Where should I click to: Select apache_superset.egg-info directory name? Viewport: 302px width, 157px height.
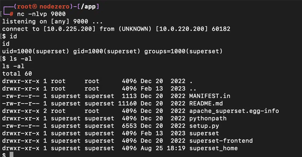tap(234, 111)
